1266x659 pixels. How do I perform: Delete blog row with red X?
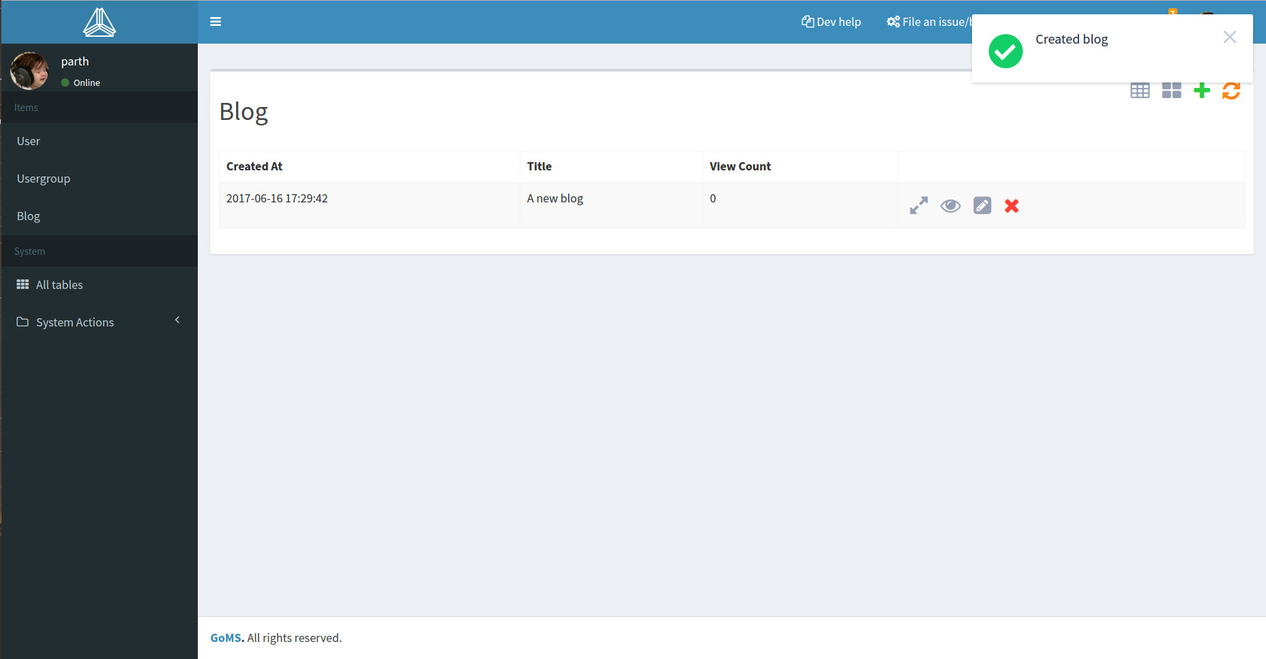click(1012, 206)
